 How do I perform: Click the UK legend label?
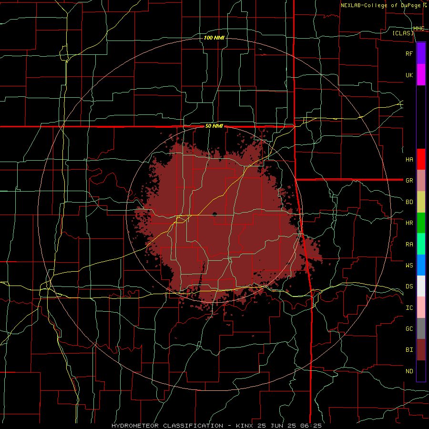pos(409,75)
